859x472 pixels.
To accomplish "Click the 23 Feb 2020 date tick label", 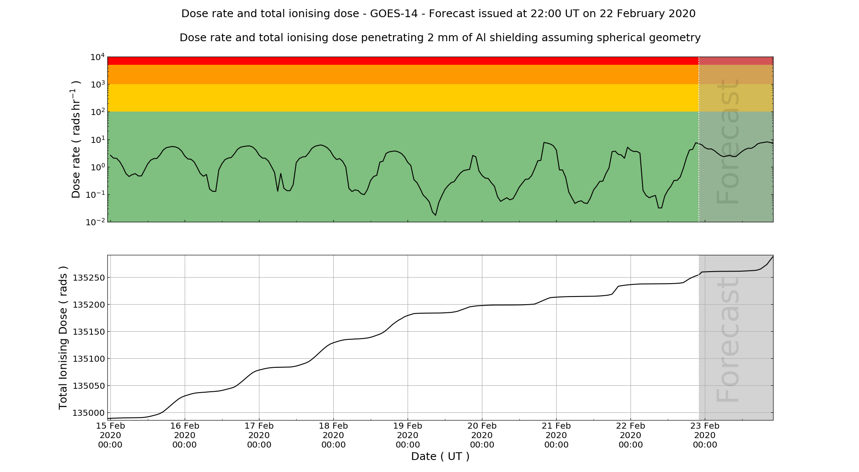I will pos(705,435).
